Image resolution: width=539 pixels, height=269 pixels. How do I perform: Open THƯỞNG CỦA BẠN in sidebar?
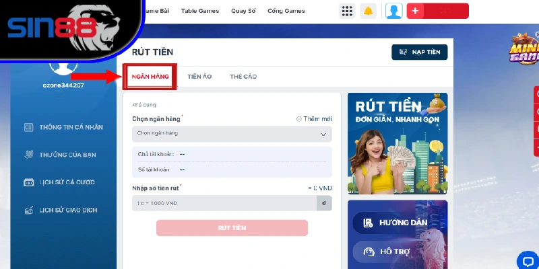pyautogui.click(x=67, y=155)
